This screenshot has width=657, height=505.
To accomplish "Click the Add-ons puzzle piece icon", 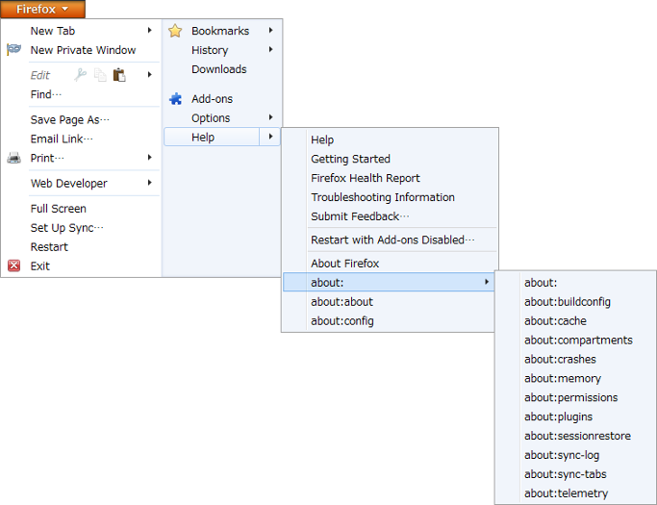I will [x=175, y=99].
